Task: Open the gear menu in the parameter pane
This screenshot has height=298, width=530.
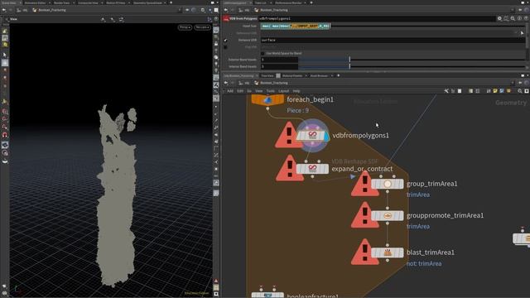Action: point(499,18)
